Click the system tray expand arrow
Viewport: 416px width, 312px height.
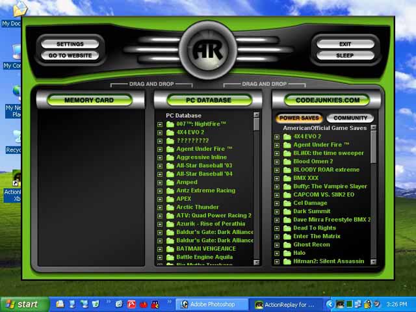click(330, 304)
